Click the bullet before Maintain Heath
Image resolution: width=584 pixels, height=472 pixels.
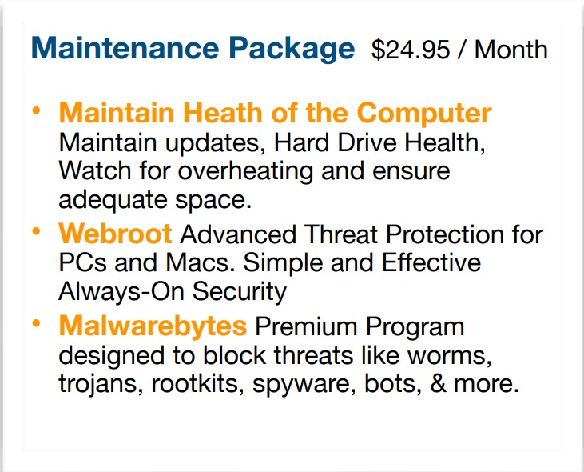click(36, 110)
